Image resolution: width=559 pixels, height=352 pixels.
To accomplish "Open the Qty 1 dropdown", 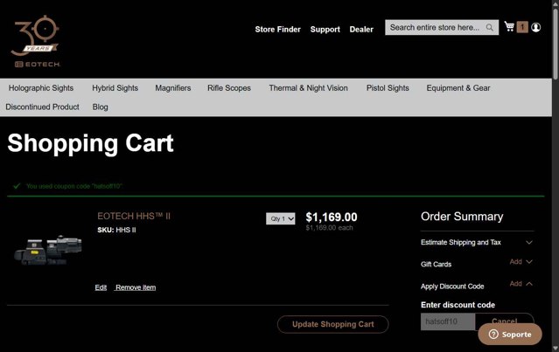I will (x=281, y=218).
